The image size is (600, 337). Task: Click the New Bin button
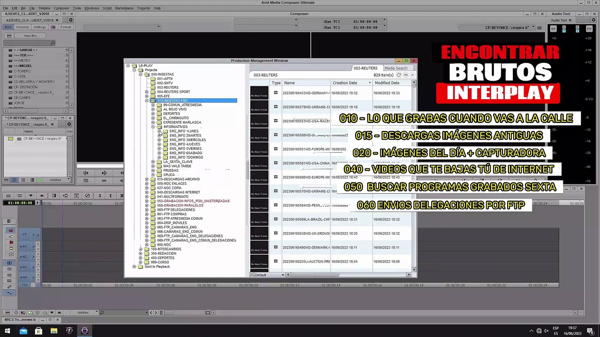pyautogui.click(x=30, y=36)
